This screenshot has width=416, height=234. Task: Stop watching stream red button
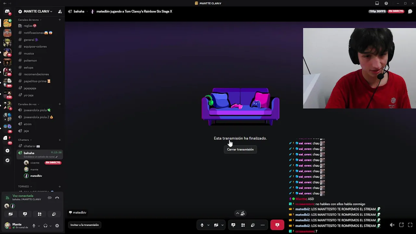pos(277,225)
